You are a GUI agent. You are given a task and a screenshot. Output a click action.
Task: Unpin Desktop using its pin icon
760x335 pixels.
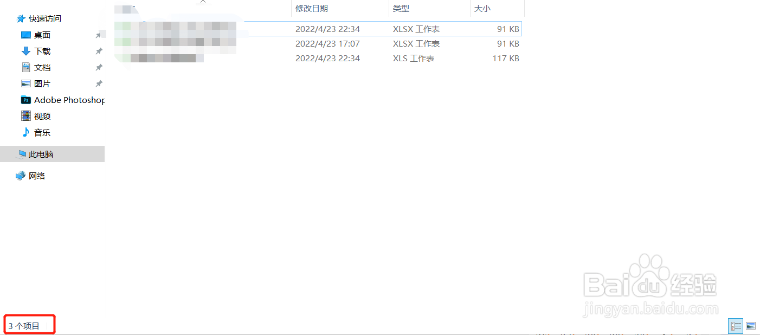click(x=99, y=35)
